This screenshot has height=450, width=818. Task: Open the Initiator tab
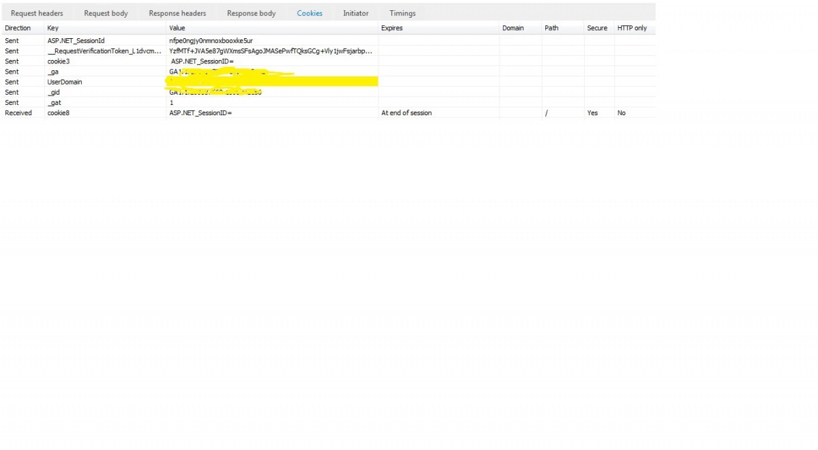tap(355, 13)
